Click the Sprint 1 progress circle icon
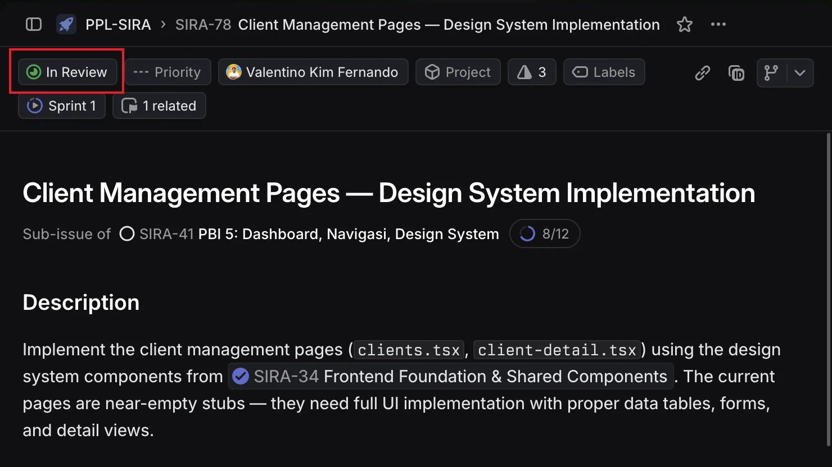 click(34, 106)
